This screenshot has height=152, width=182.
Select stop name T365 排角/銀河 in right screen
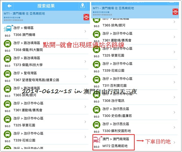tap(114, 25)
